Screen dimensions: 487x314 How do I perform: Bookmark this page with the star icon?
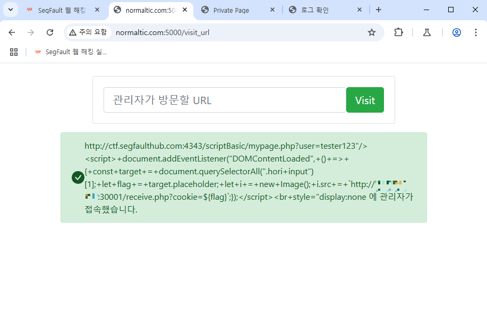[x=371, y=32]
